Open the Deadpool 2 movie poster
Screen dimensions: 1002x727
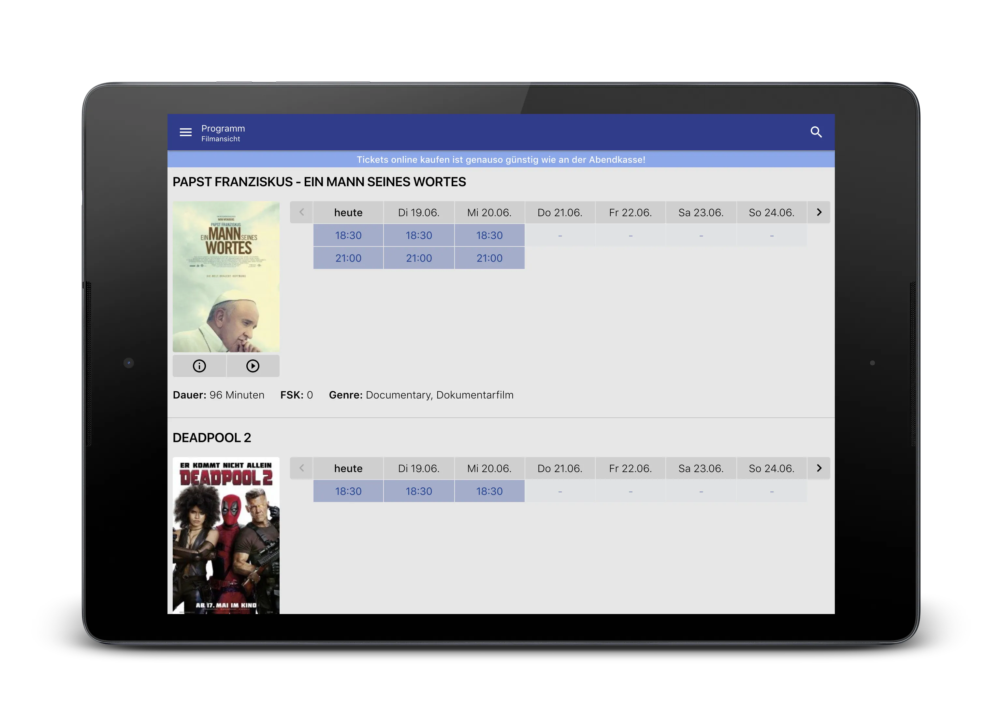point(226,536)
